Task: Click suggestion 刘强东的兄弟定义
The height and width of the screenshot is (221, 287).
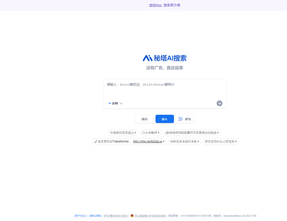Action: (x=123, y=133)
